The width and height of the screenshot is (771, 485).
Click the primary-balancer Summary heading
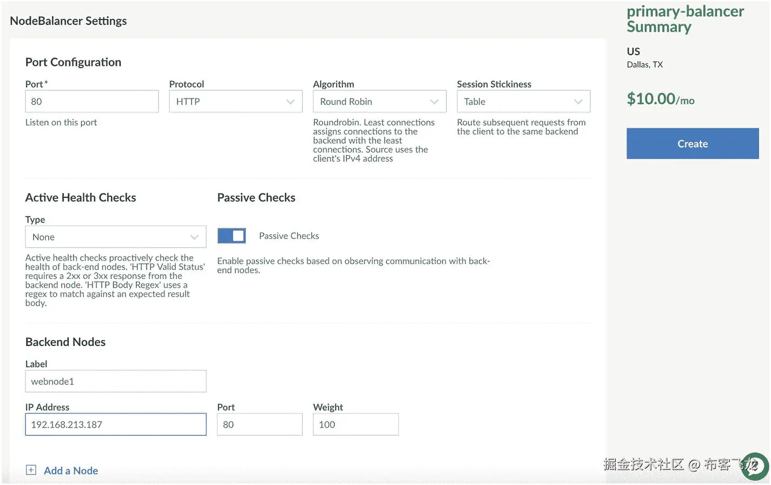[685, 19]
